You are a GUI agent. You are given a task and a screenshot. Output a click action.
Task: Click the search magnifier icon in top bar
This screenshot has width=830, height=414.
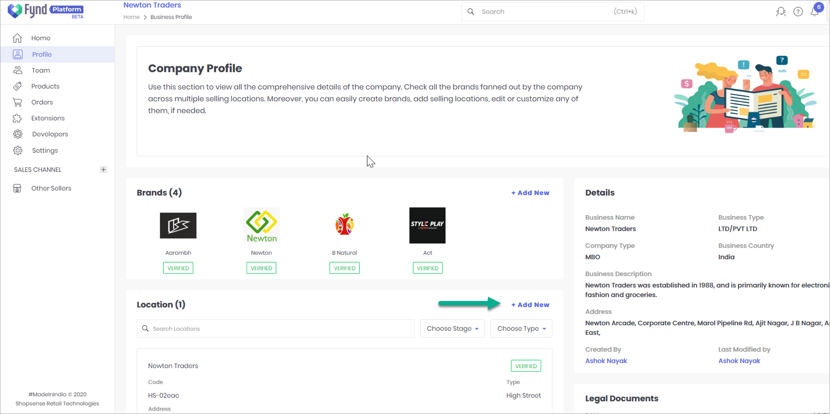[471, 12]
